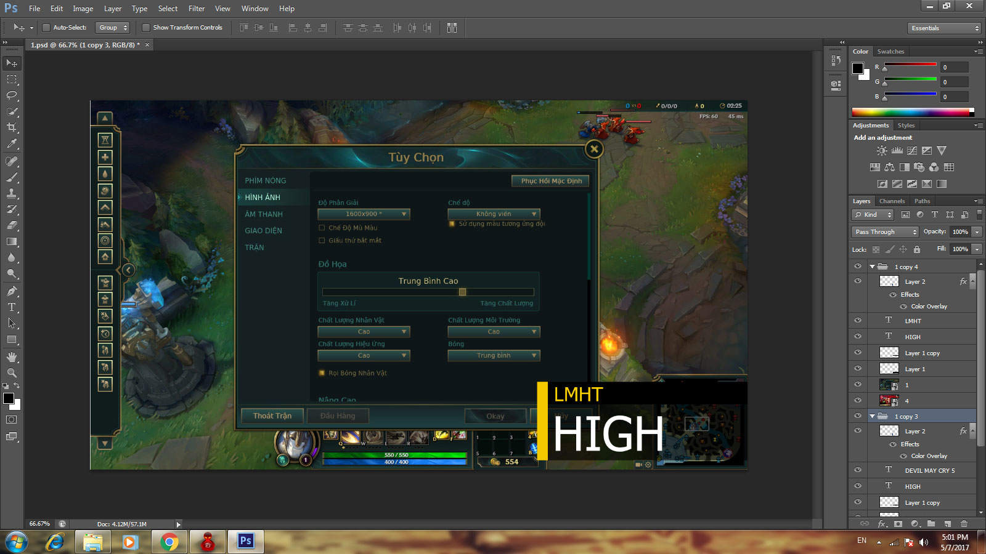
Task: Open Google Chrome from the taskbar
Action: coord(169,542)
